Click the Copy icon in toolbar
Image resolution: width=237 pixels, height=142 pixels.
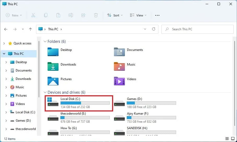click(x=46, y=15)
